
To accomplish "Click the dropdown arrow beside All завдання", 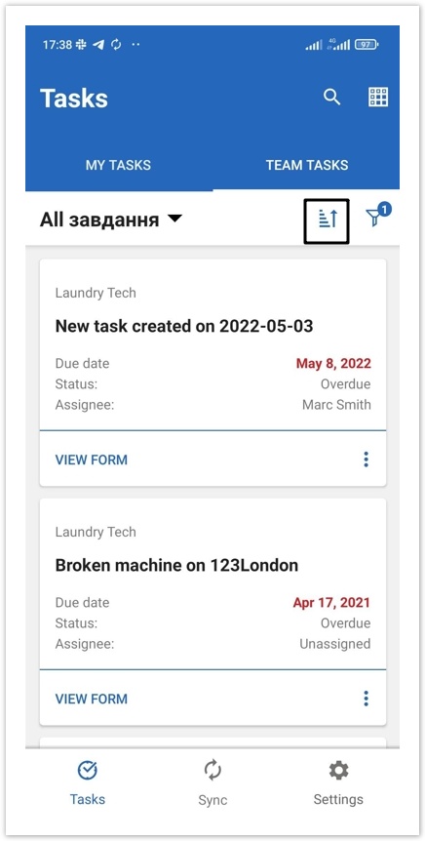I will 174,219.
